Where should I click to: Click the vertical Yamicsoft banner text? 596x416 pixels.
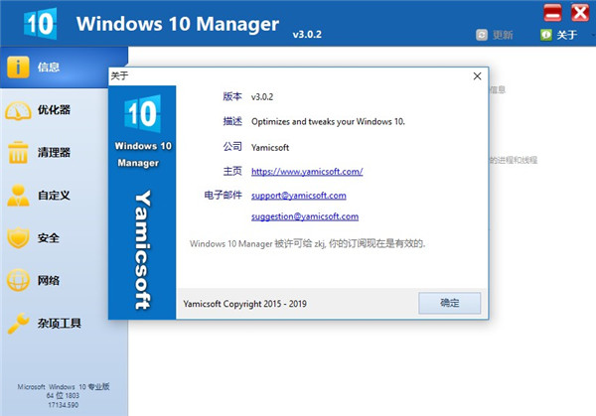coord(143,250)
